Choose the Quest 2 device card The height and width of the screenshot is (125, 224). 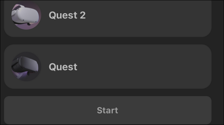tap(108, 18)
